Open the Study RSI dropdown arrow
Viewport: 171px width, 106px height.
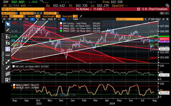pos(25,16)
